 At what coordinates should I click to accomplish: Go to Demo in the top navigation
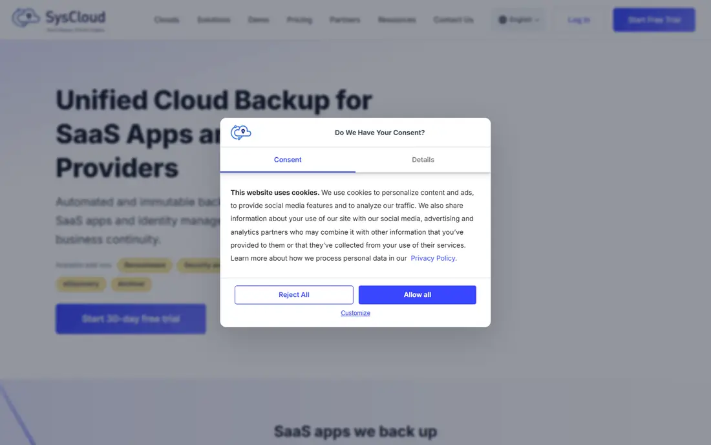[259, 20]
